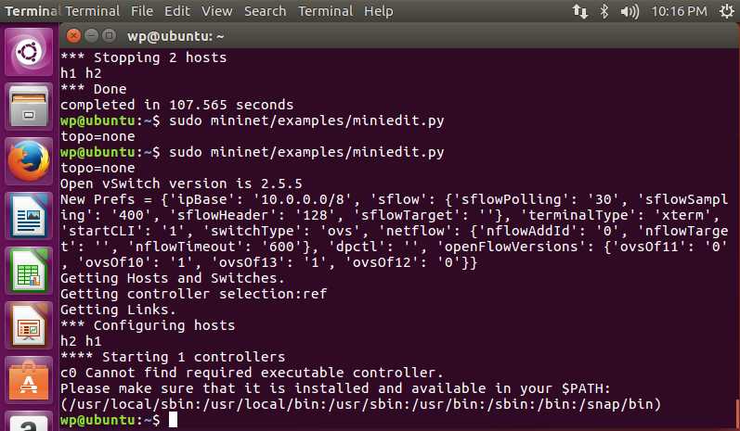The width and height of the screenshot is (740, 431).
Task: Open the Ubuntu Dash search launcher
Action: point(29,52)
